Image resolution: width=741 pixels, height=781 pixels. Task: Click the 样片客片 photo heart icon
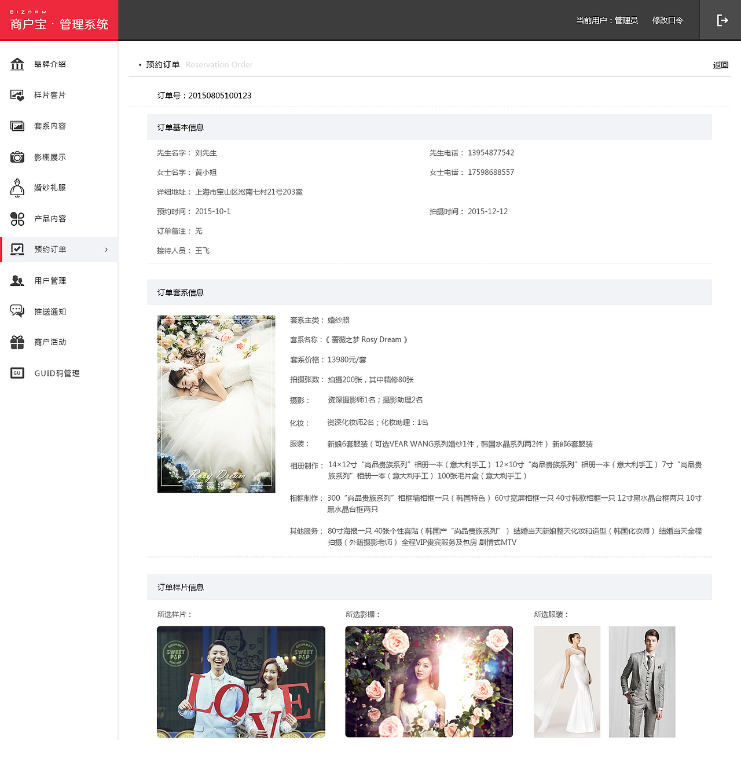point(17,95)
